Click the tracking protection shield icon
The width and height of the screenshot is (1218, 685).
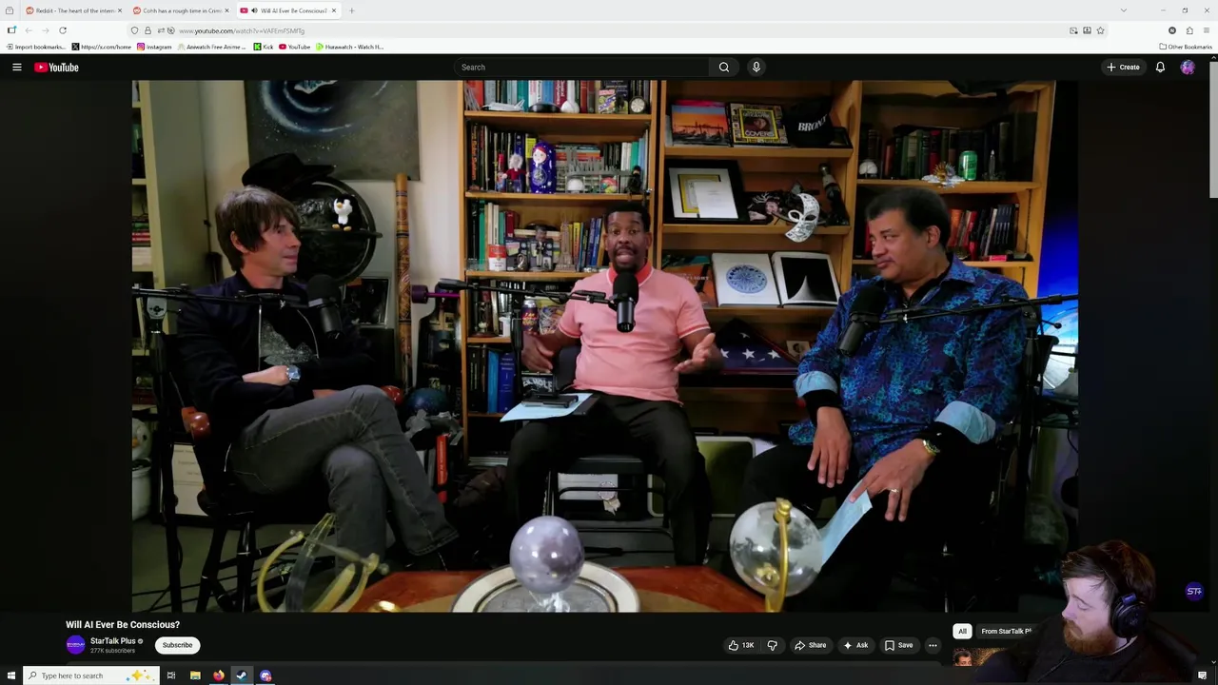134,30
